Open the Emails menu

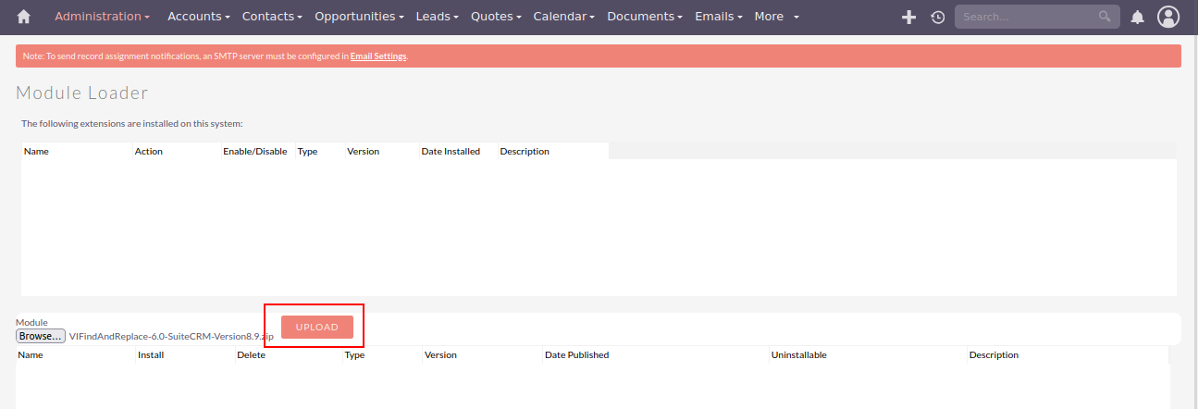tap(719, 17)
